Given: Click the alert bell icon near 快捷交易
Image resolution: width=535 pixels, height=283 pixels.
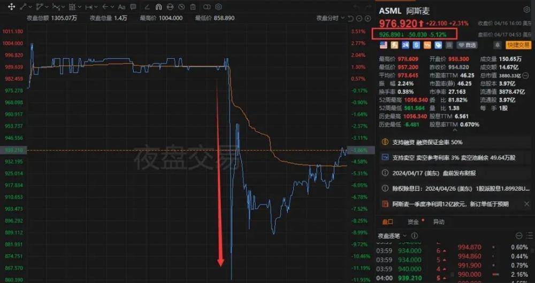Looking at the screenshot, I should (498, 45).
